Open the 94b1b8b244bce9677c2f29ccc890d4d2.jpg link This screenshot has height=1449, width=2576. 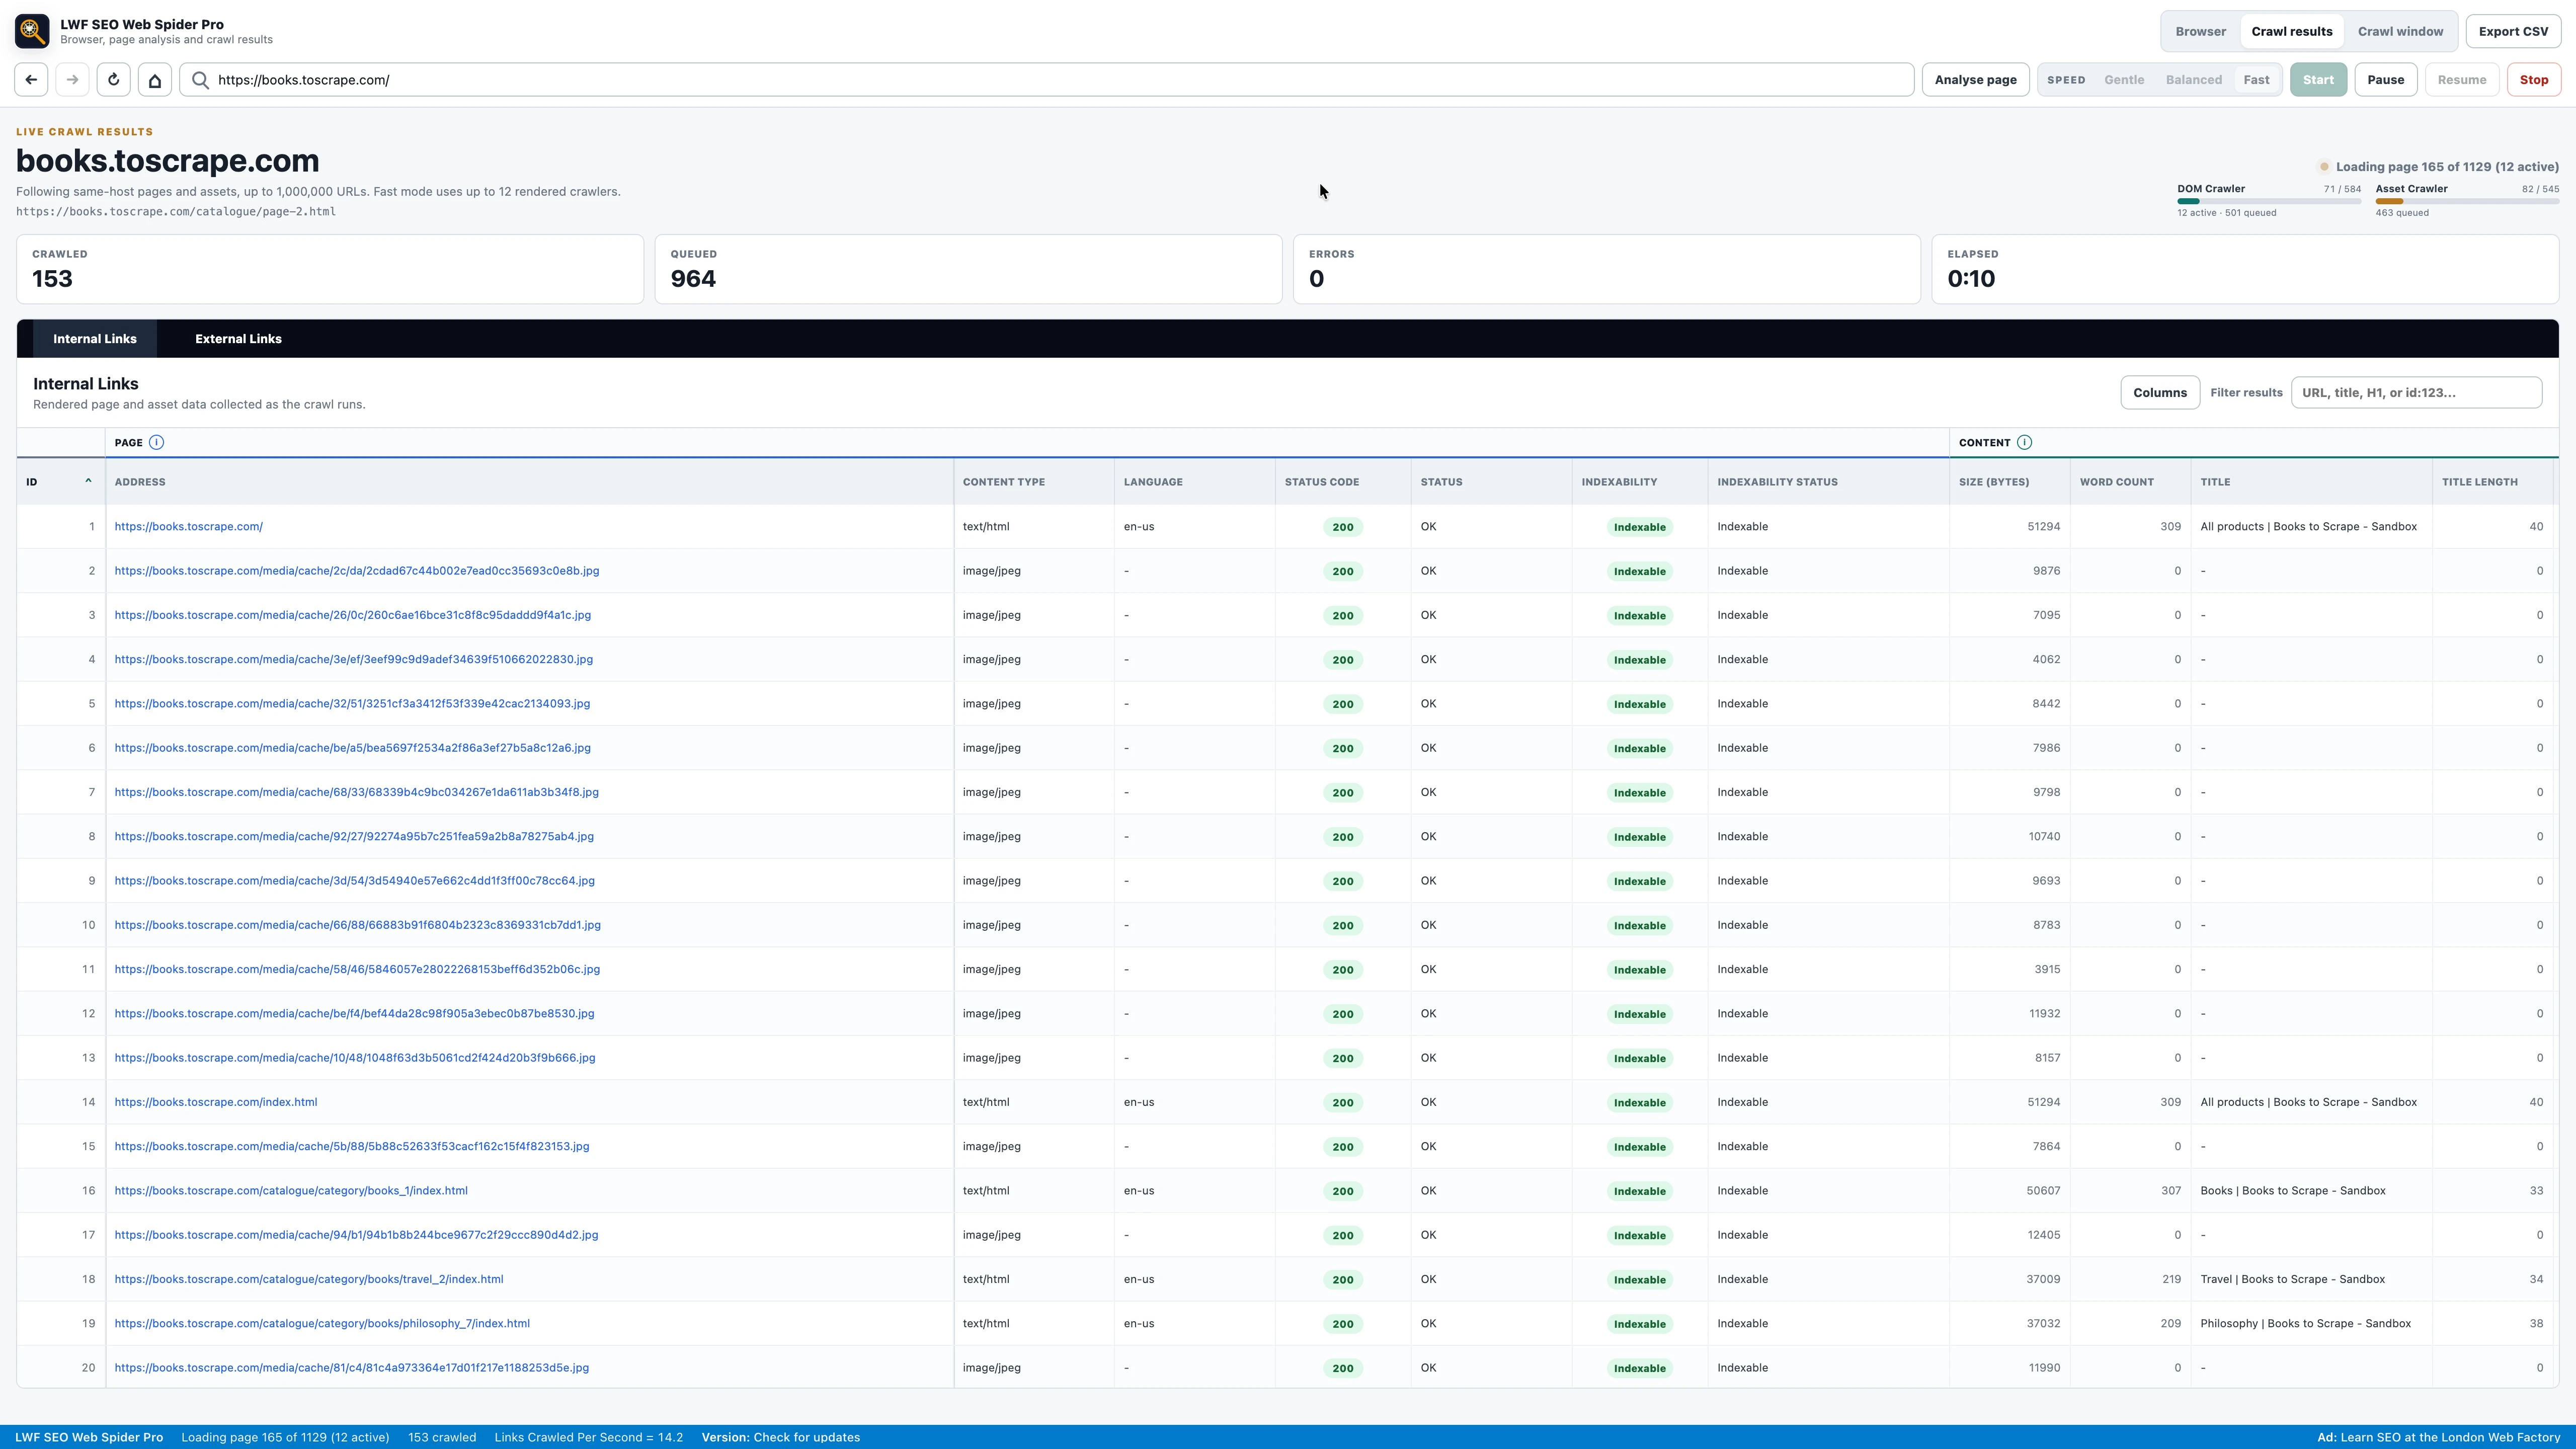(356, 1235)
